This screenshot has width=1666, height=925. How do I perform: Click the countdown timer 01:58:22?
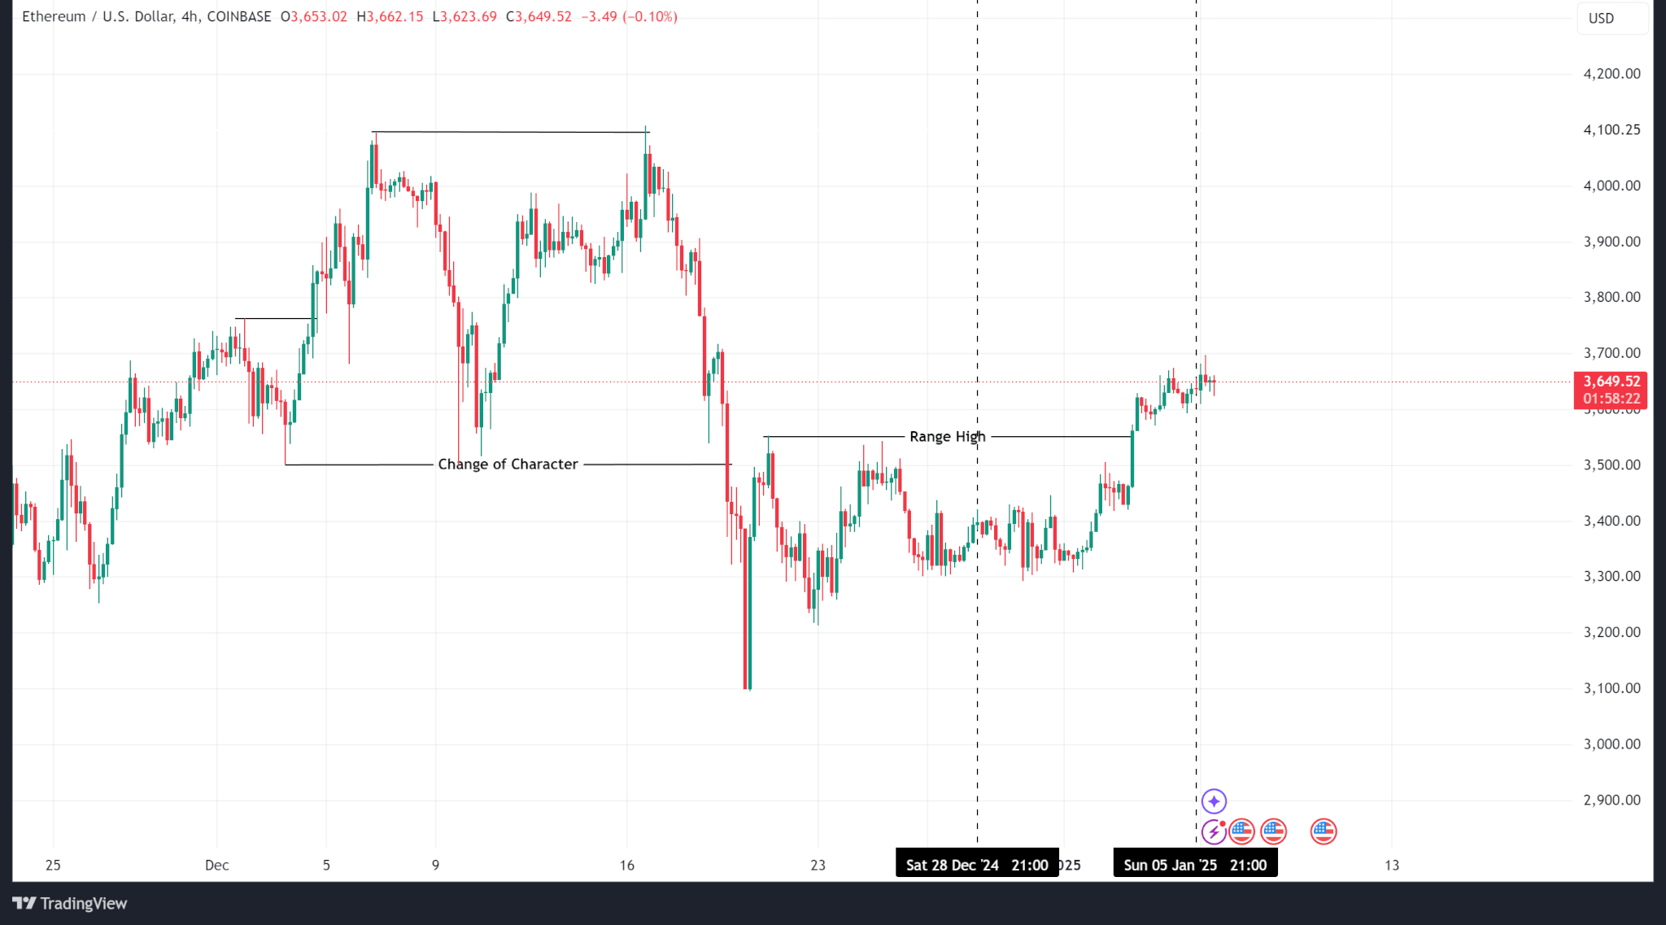[1611, 399]
